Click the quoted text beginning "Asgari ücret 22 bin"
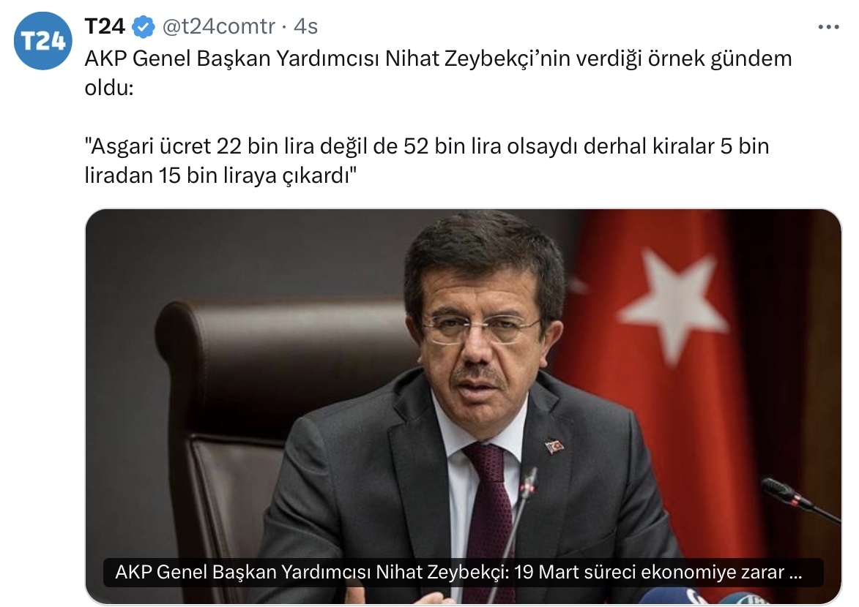This screenshot has height=607, width=859. 426,161
